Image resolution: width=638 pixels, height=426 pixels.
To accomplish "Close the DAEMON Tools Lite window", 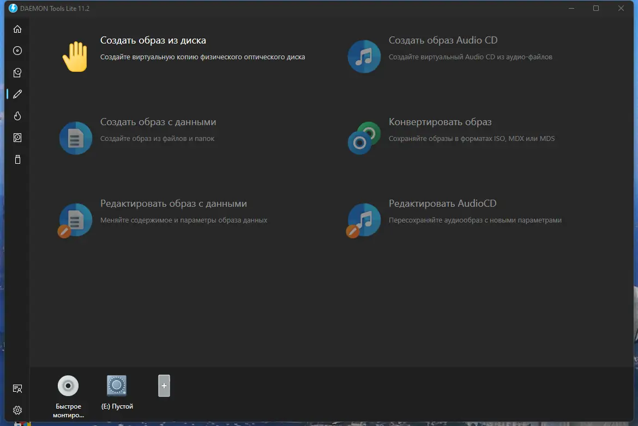I will tap(621, 8).
